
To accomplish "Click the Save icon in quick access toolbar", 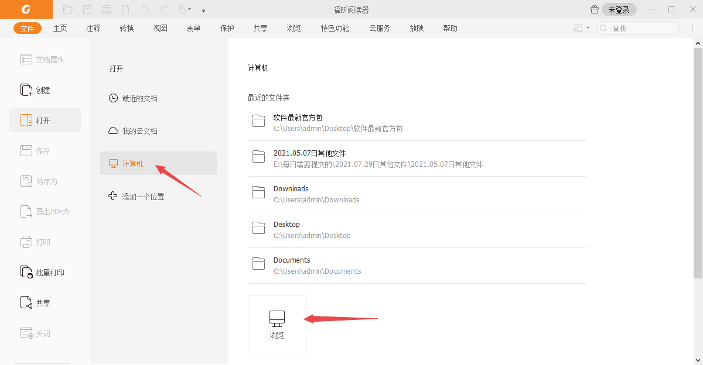I will [88, 9].
